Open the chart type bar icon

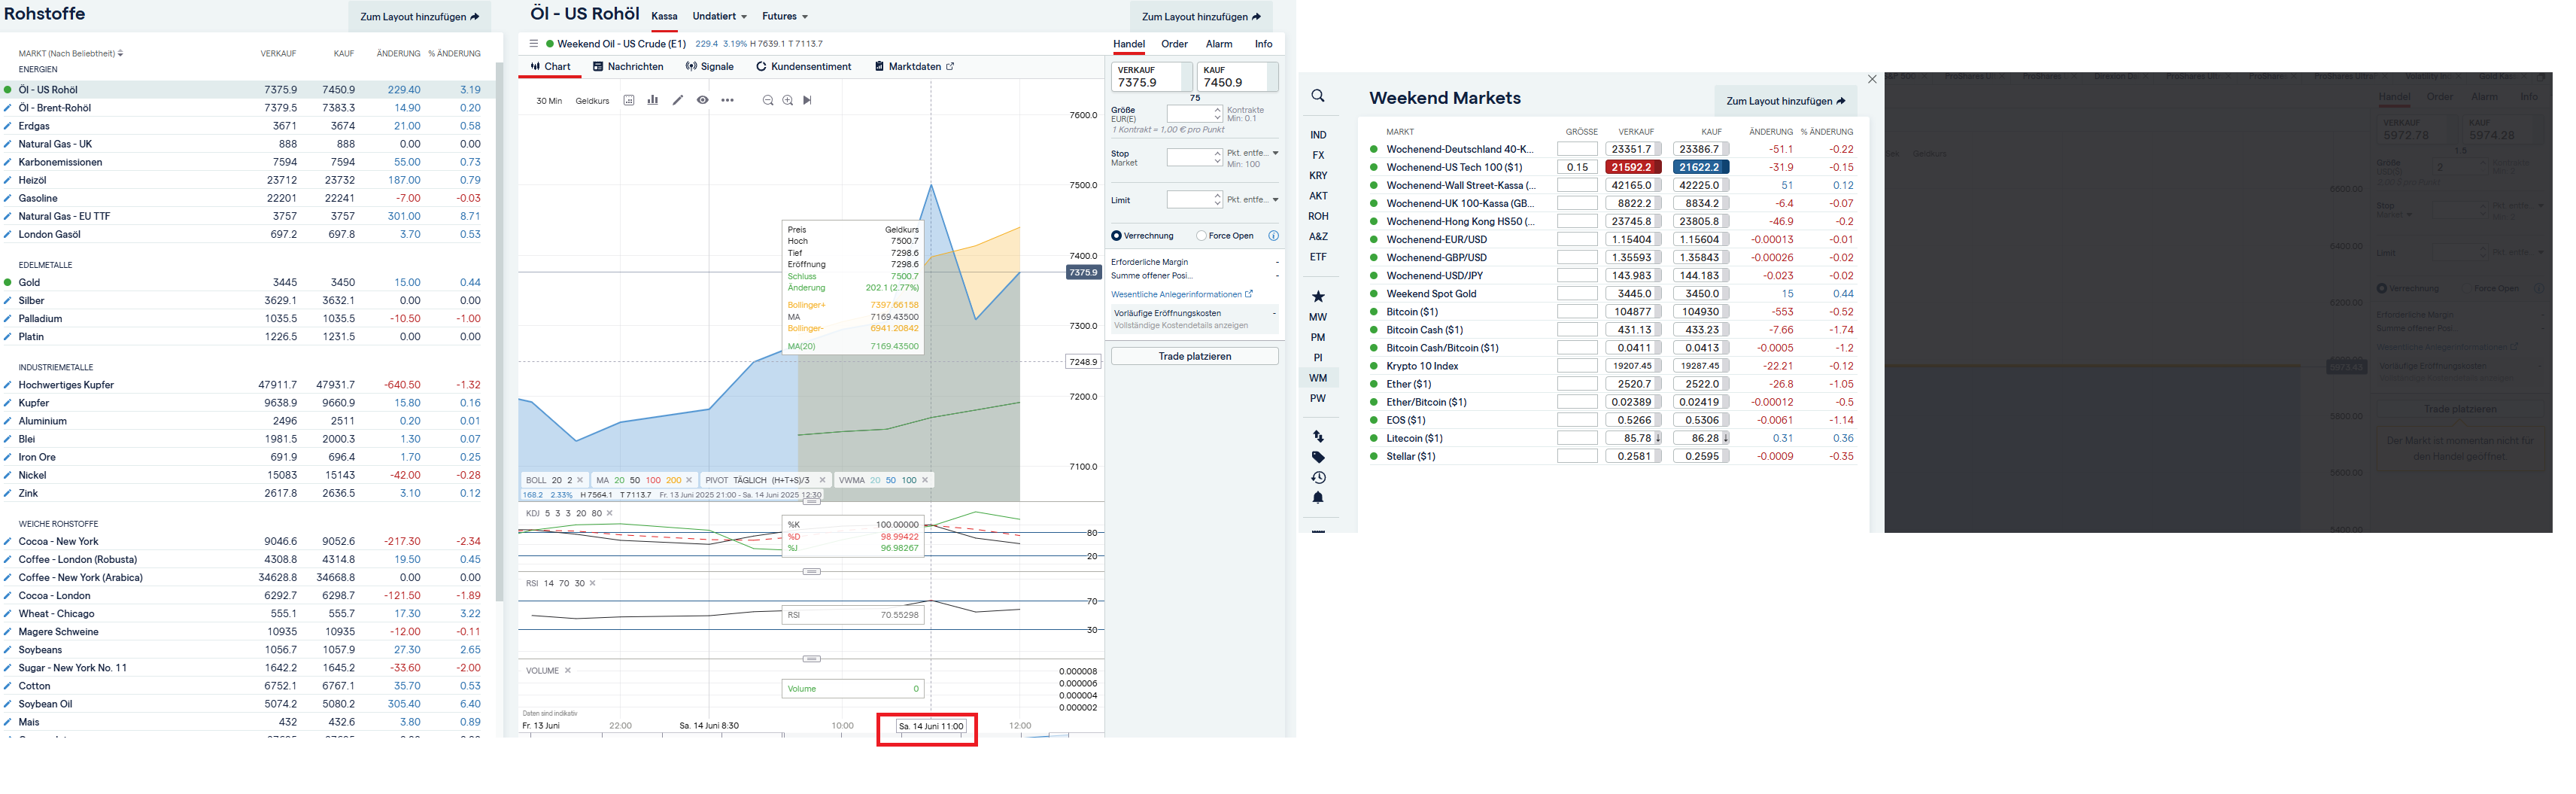point(653,100)
